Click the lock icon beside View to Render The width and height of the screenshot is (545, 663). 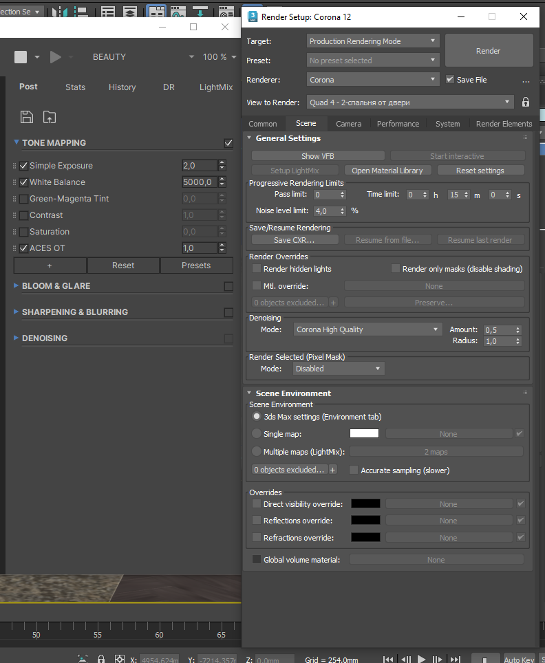[526, 102]
